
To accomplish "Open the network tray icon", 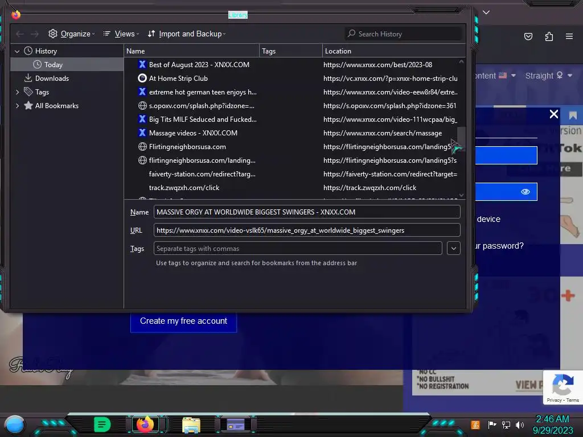I will [506, 424].
